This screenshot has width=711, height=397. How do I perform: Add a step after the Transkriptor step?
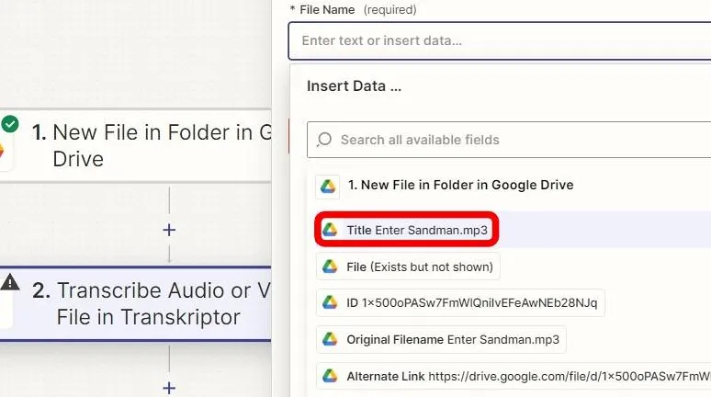click(169, 388)
